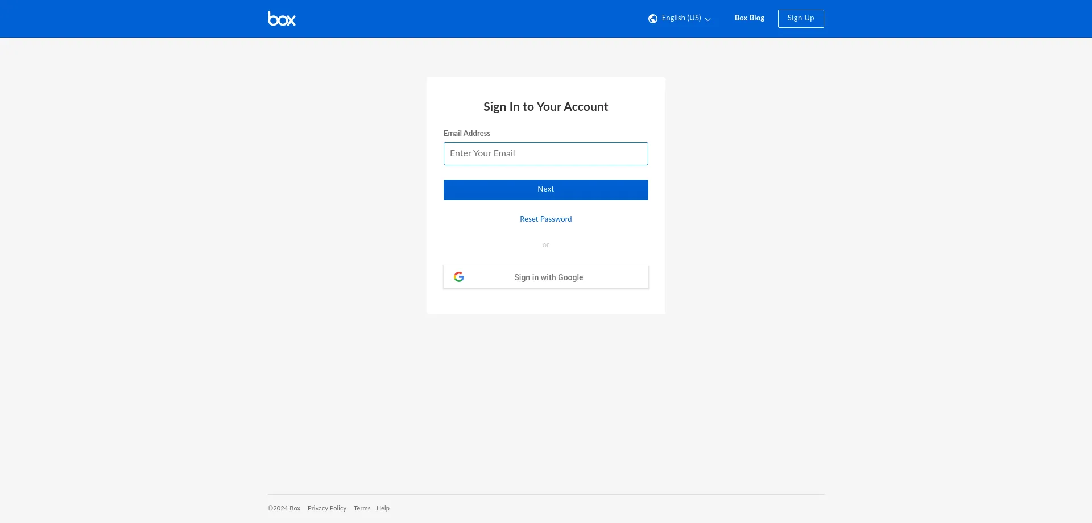Open the Terms footer link
Image resolution: width=1092 pixels, height=523 pixels.
[x=362, y=508]
